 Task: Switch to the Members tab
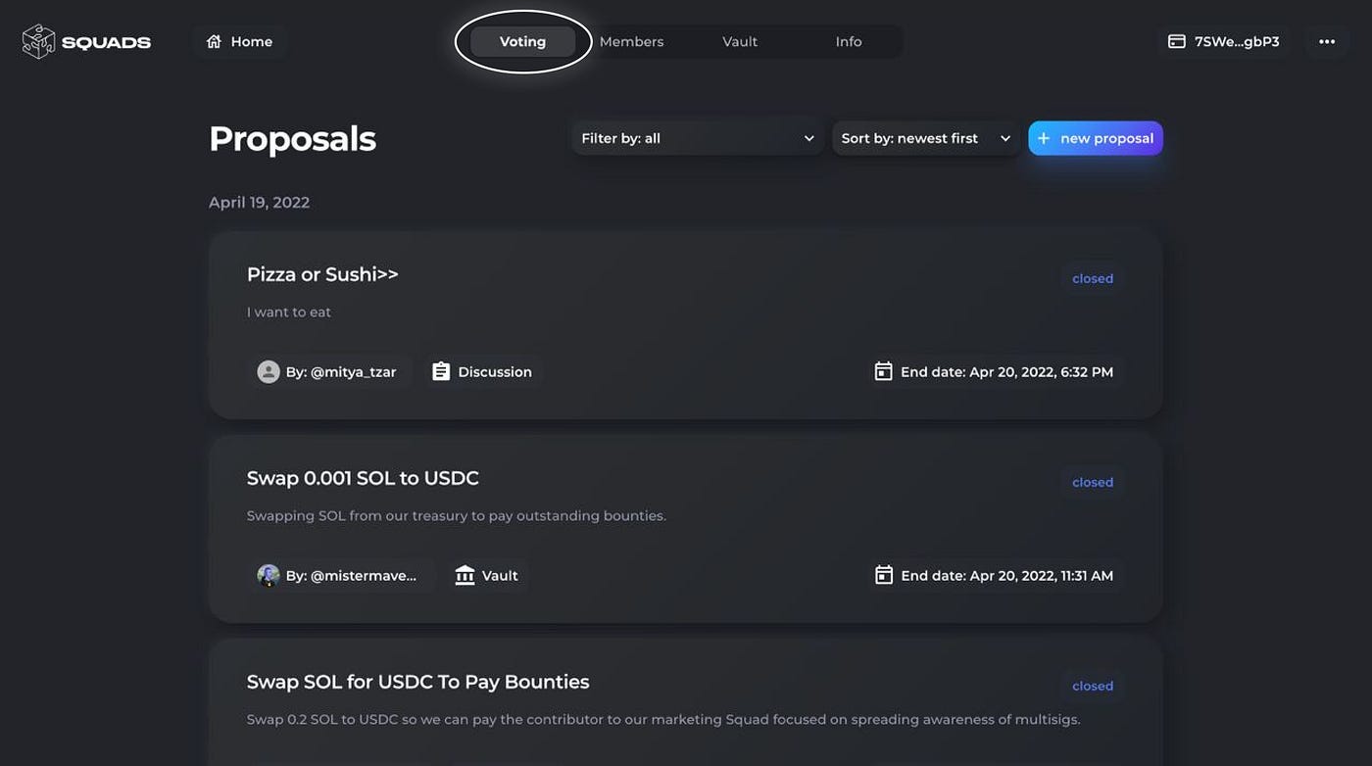(631, 41)
